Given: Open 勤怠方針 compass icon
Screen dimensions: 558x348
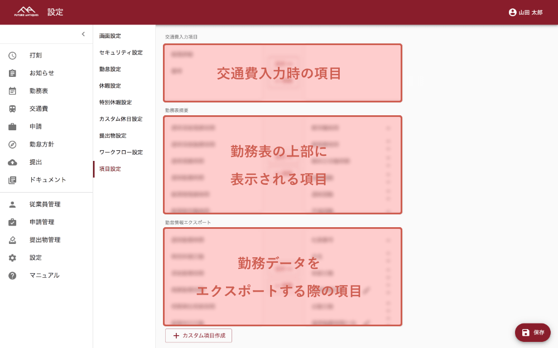Looking at the screenshot, I should coord(12,144).
